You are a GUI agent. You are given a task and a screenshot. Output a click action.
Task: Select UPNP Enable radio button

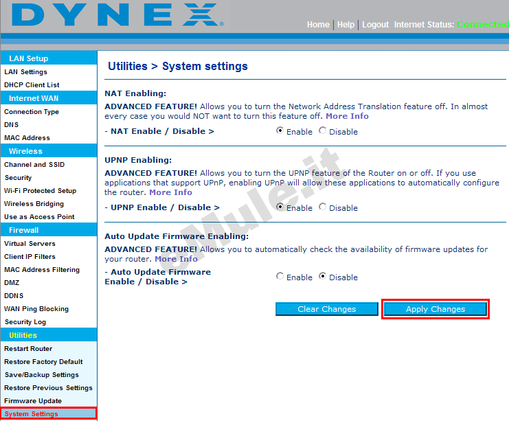click(280, 207)
